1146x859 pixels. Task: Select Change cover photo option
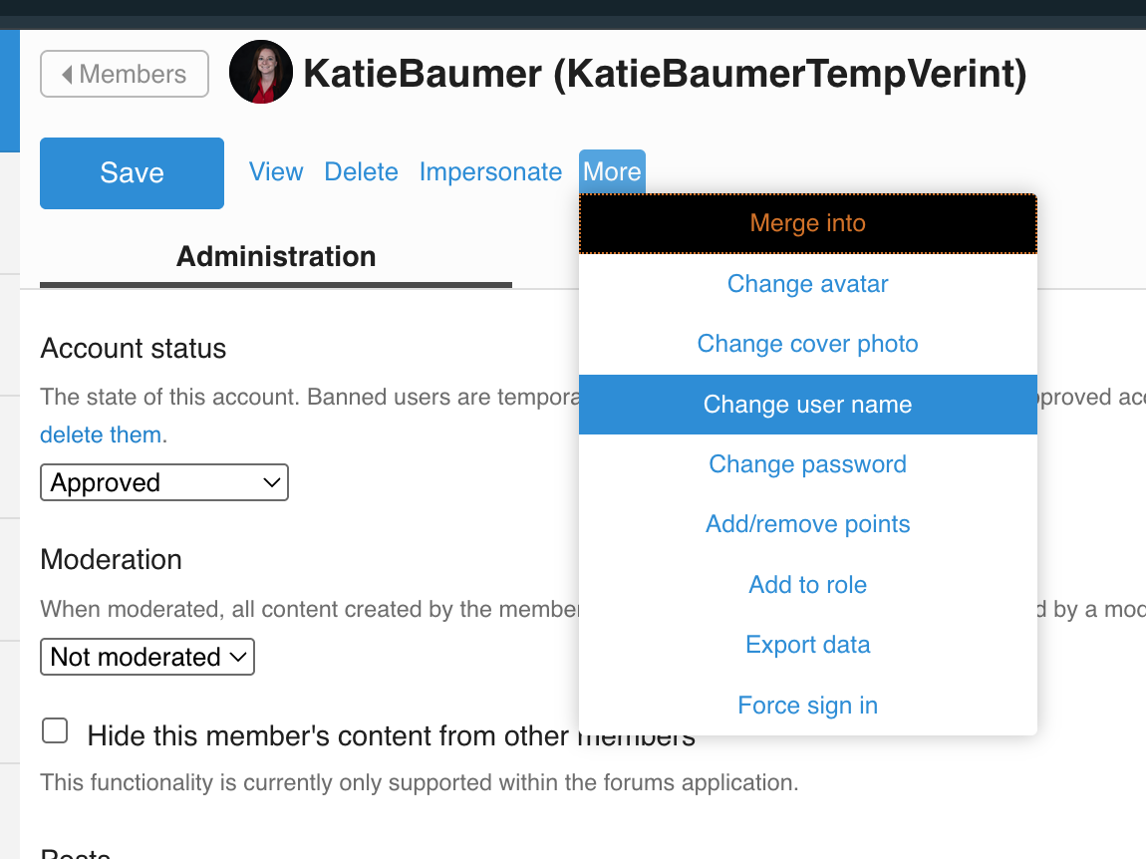pyautogui.click(x=807, y=344)
